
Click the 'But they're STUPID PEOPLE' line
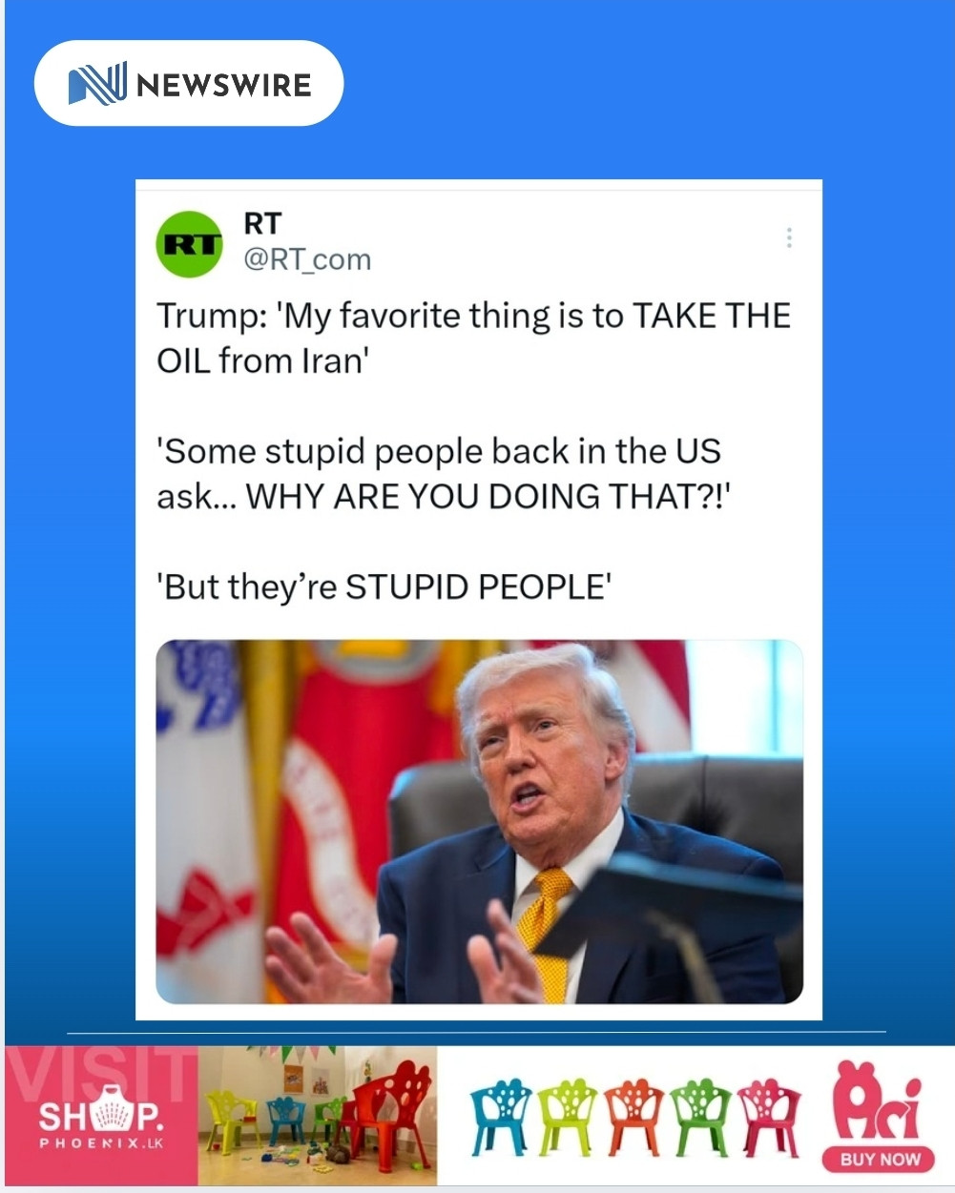(x=384, y=586)
